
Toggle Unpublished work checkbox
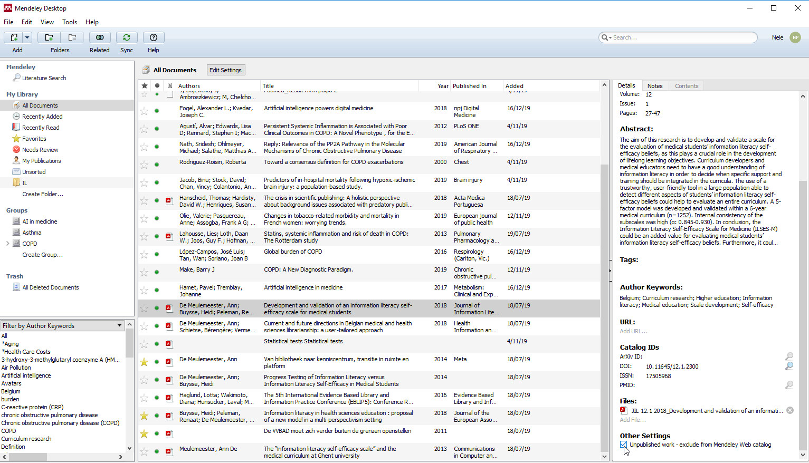tap(623, 445)
